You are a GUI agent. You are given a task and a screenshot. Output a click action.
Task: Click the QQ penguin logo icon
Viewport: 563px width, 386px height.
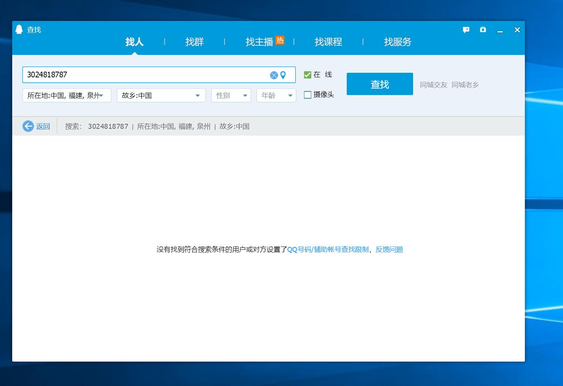click(19, 30)
